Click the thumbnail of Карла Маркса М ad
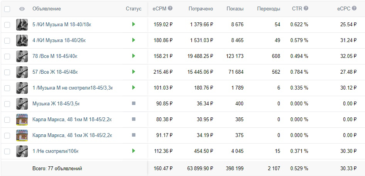Screen dimensions: 365x176 22,120
